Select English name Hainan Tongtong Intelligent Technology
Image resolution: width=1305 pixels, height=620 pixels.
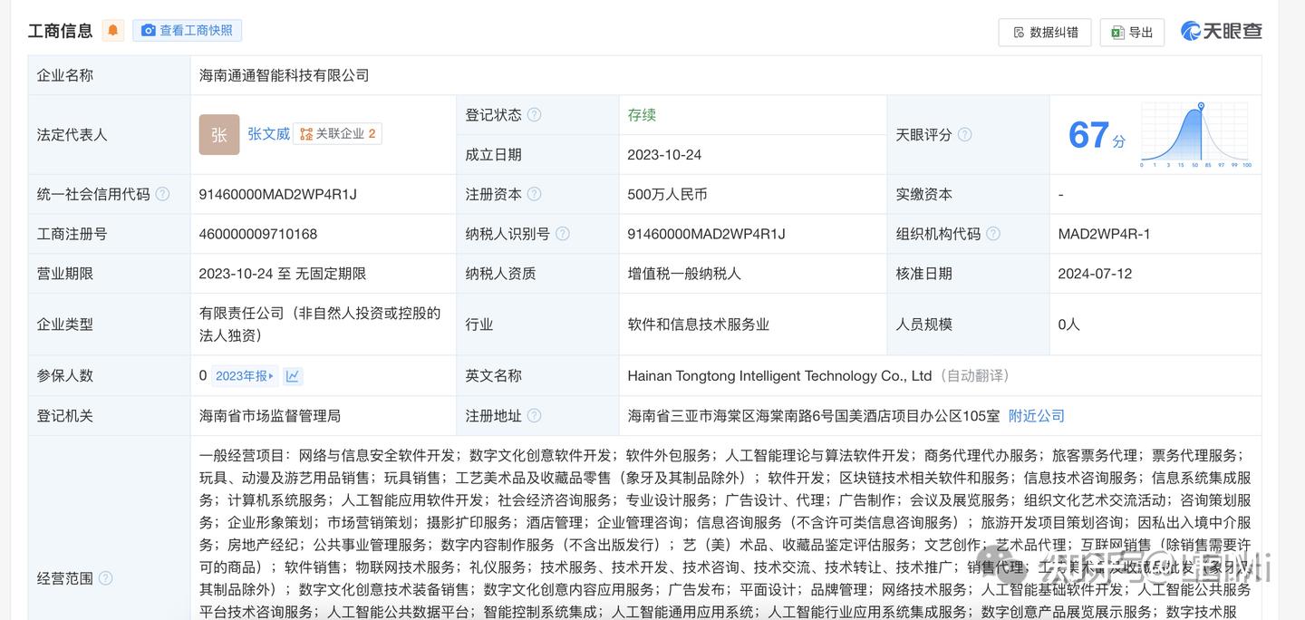point(779,376)
